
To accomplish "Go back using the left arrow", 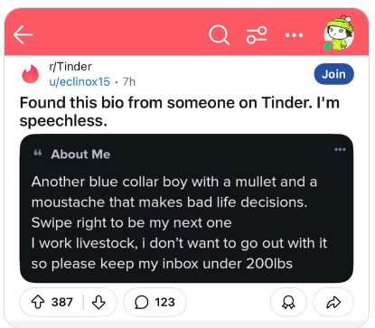I will pos(23,34).
